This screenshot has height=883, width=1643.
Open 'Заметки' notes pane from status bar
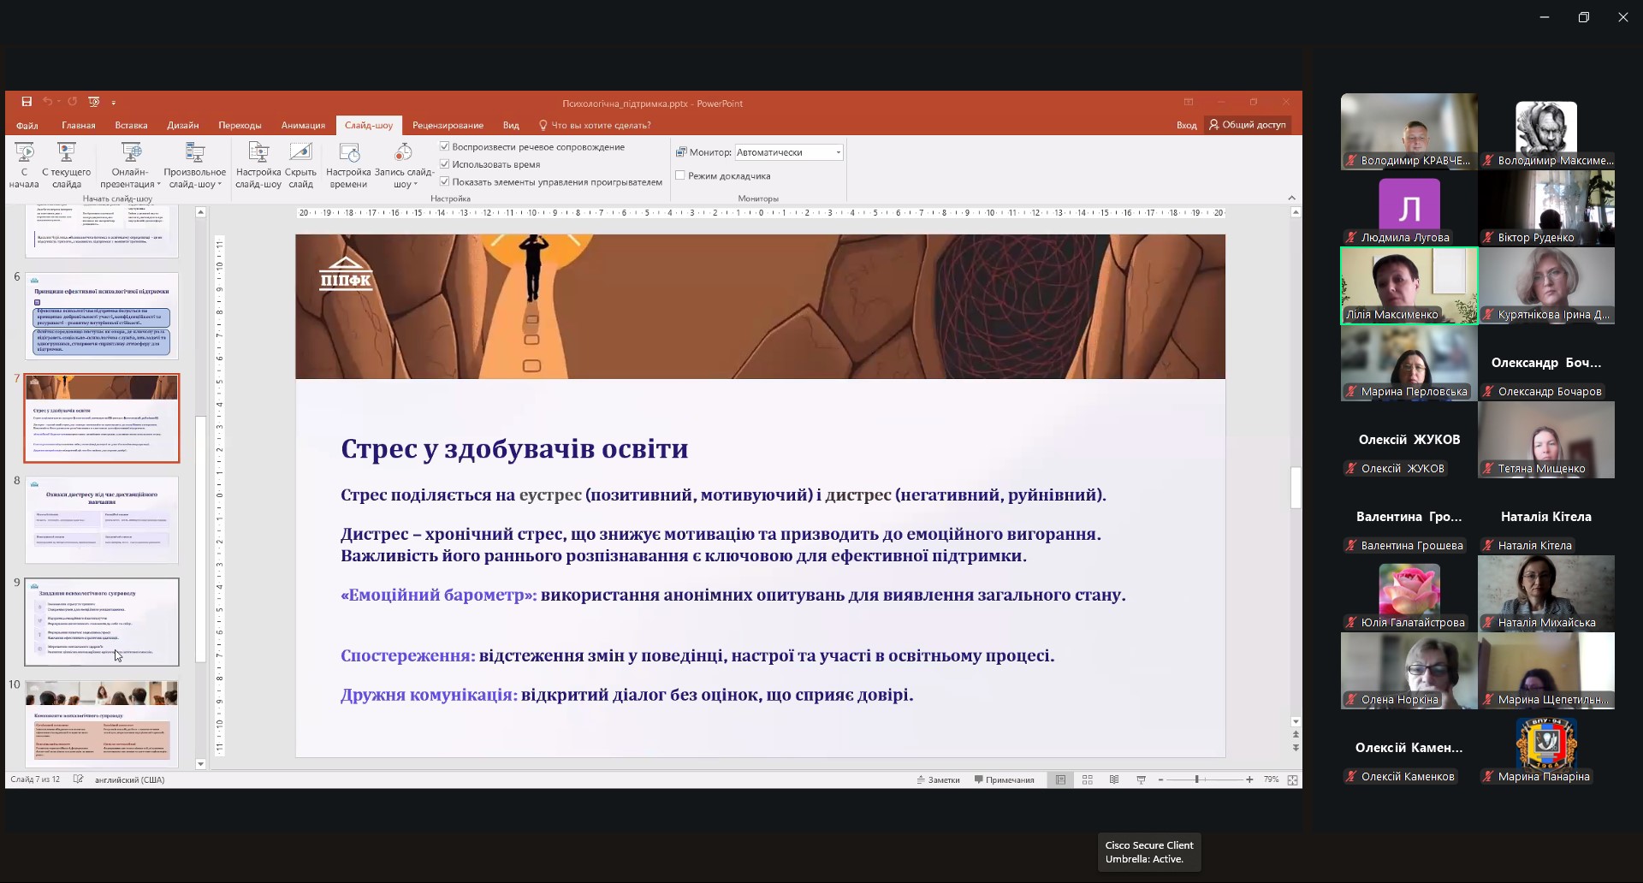pos(939,779)
